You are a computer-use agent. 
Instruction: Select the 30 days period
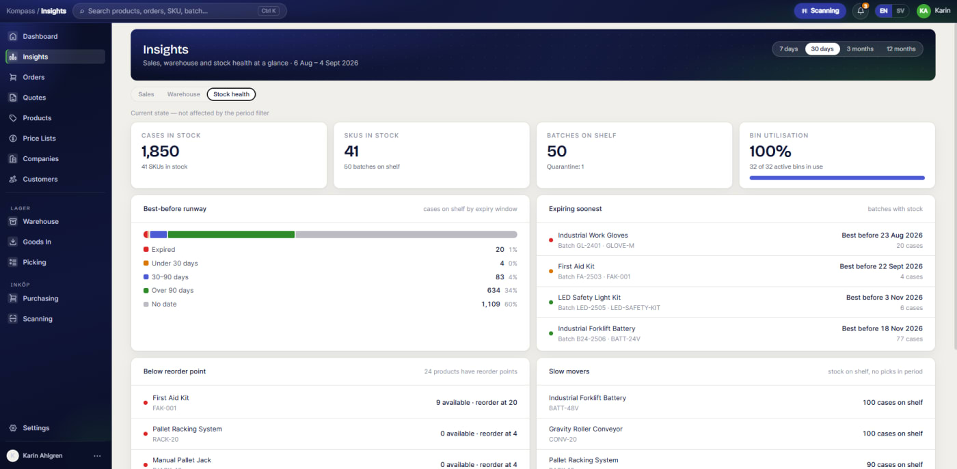click(822, 49)
